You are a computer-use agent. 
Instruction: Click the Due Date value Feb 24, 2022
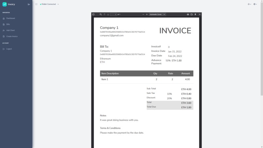(x=175, y=56)
